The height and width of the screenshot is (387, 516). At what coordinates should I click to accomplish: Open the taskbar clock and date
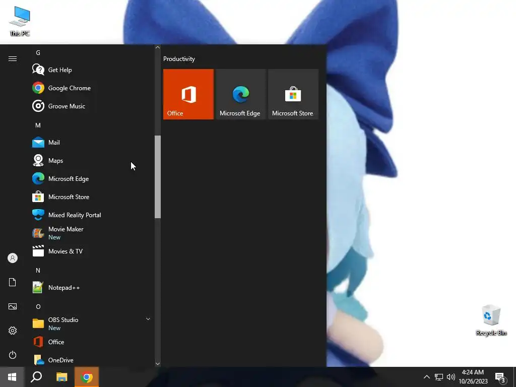coord(473,377)
